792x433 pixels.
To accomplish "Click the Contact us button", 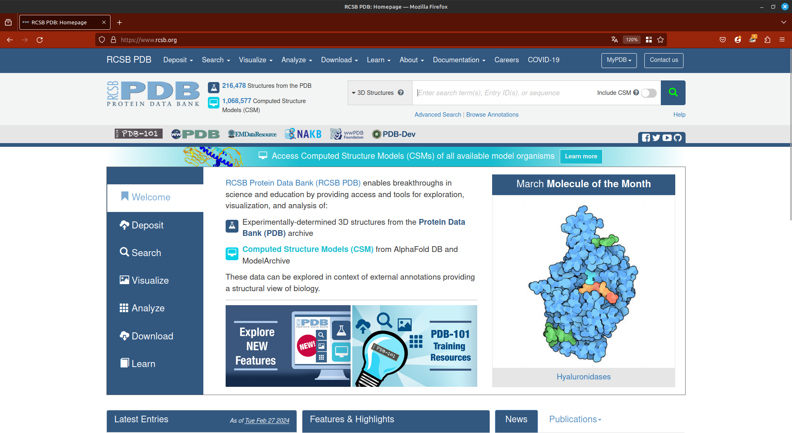I will (x=664, y=60).
